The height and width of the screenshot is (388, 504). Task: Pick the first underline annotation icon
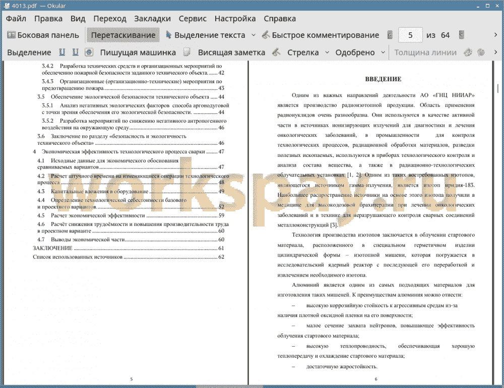(x=62, y=52)
